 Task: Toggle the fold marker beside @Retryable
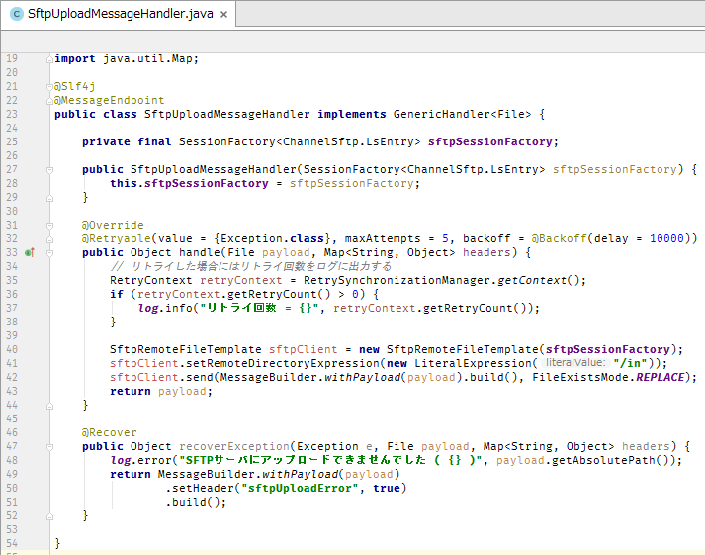click(49, 239)
